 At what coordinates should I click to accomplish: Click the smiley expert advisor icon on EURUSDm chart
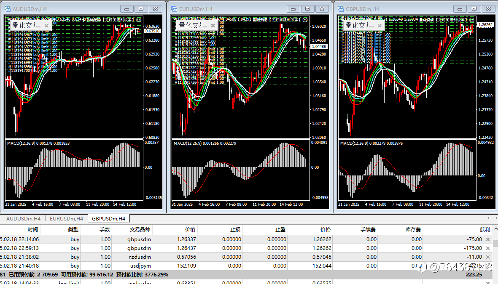(x=305, y=20)
